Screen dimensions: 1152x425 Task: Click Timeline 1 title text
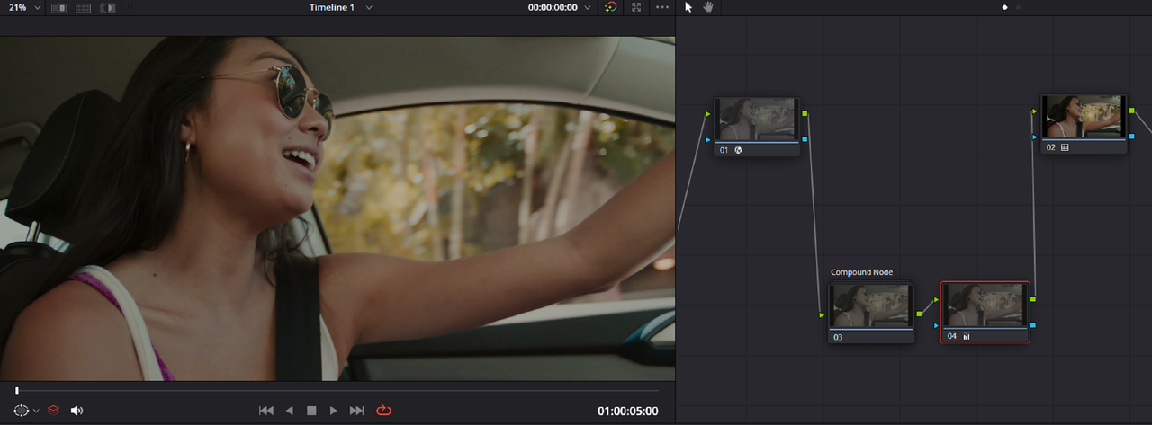coord(332,7)
